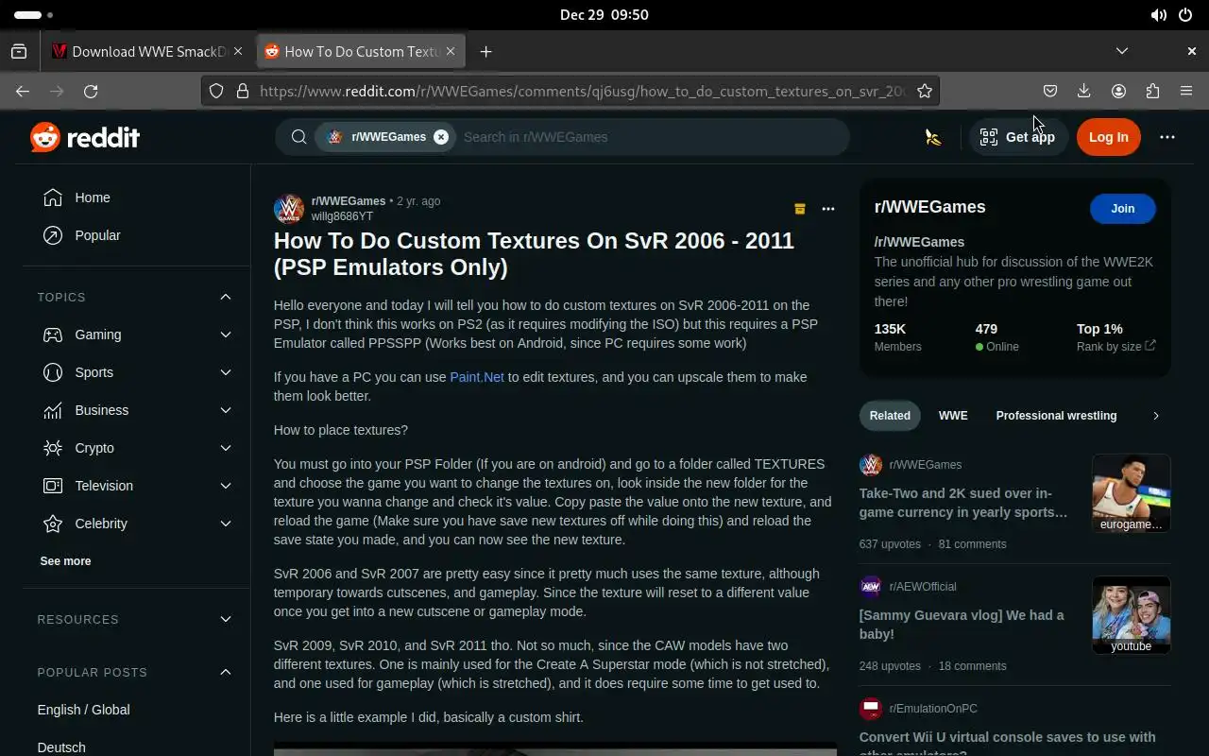Bookmark this page with star icon
This screenshot has height=756, width=1209.
coord(925,91)
